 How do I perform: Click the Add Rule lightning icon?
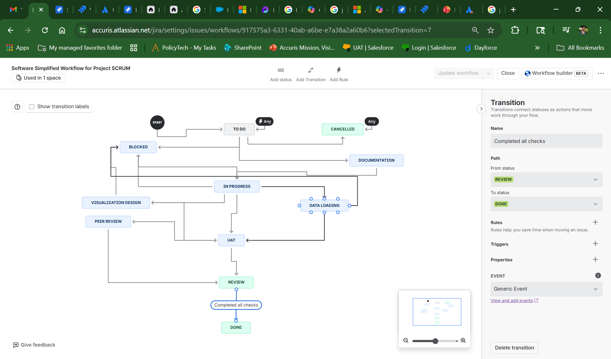click(x=339, y=70)
